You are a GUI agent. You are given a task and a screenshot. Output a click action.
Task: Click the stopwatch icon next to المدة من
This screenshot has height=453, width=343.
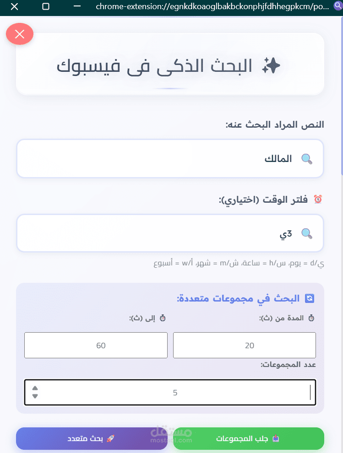pos(311,318)
